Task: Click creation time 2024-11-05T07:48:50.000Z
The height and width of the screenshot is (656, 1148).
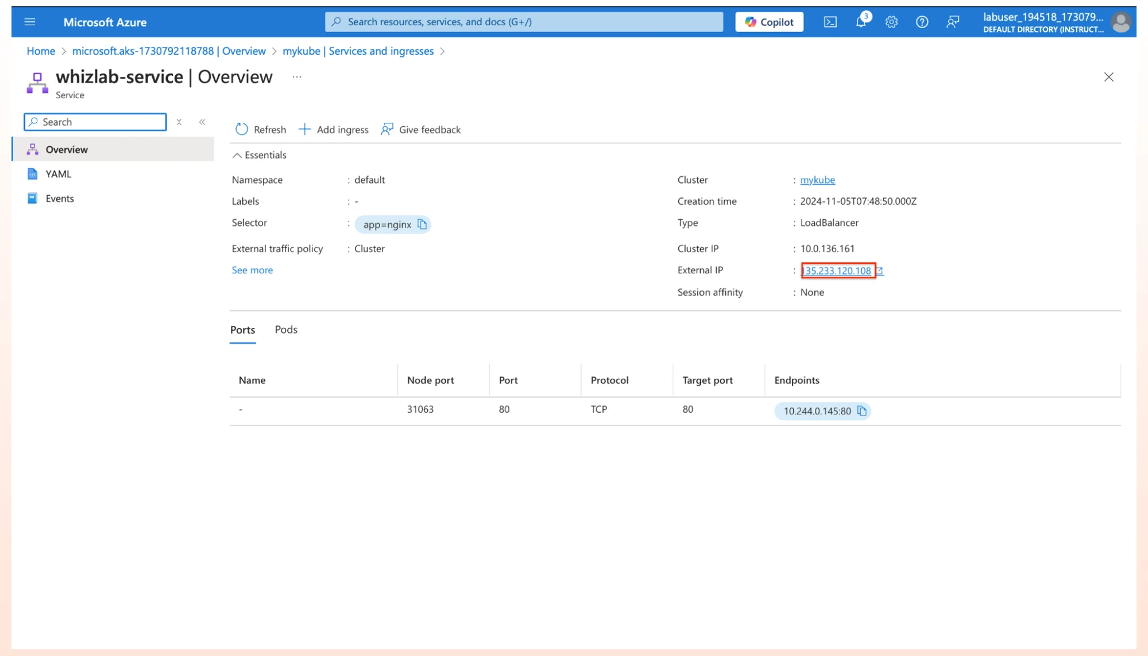Action: [858, 201]
